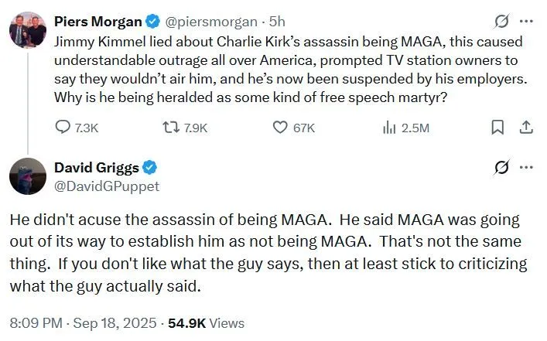
Task: Share Piers Morgan's tweet
Action: (x=525, y=128)
